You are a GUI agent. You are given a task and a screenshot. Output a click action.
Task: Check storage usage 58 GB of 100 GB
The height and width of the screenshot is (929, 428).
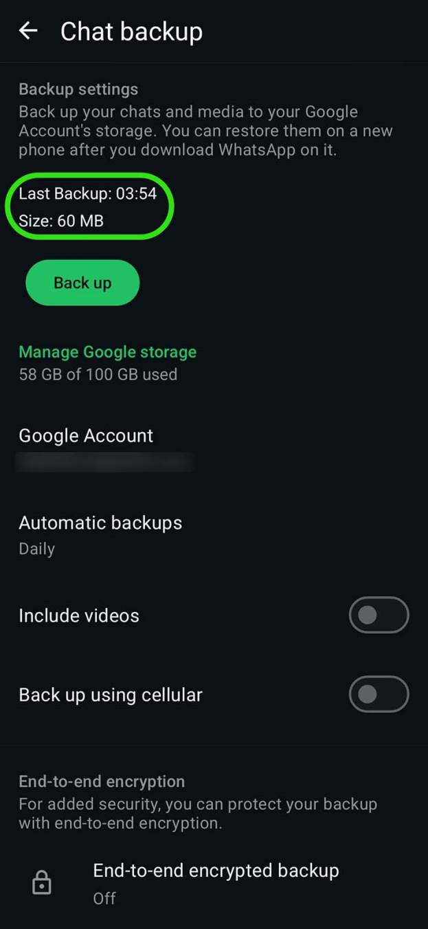coord(98,374)
